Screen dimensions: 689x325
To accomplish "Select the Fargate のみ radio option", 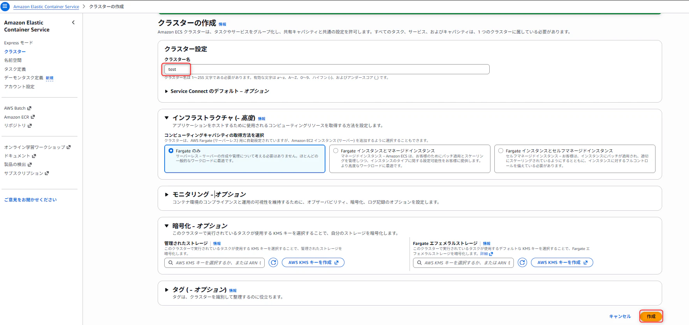I will pos(171,150).
